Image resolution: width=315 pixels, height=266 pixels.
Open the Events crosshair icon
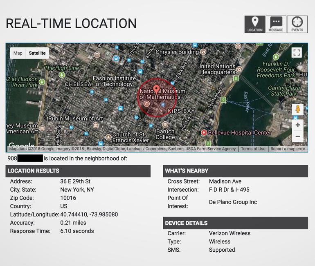pyautogui.click(x=297, y=25)
